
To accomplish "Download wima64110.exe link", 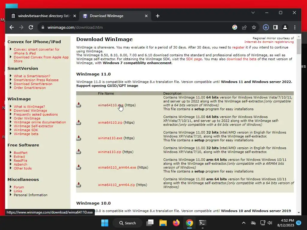I will tap(111, 105).
